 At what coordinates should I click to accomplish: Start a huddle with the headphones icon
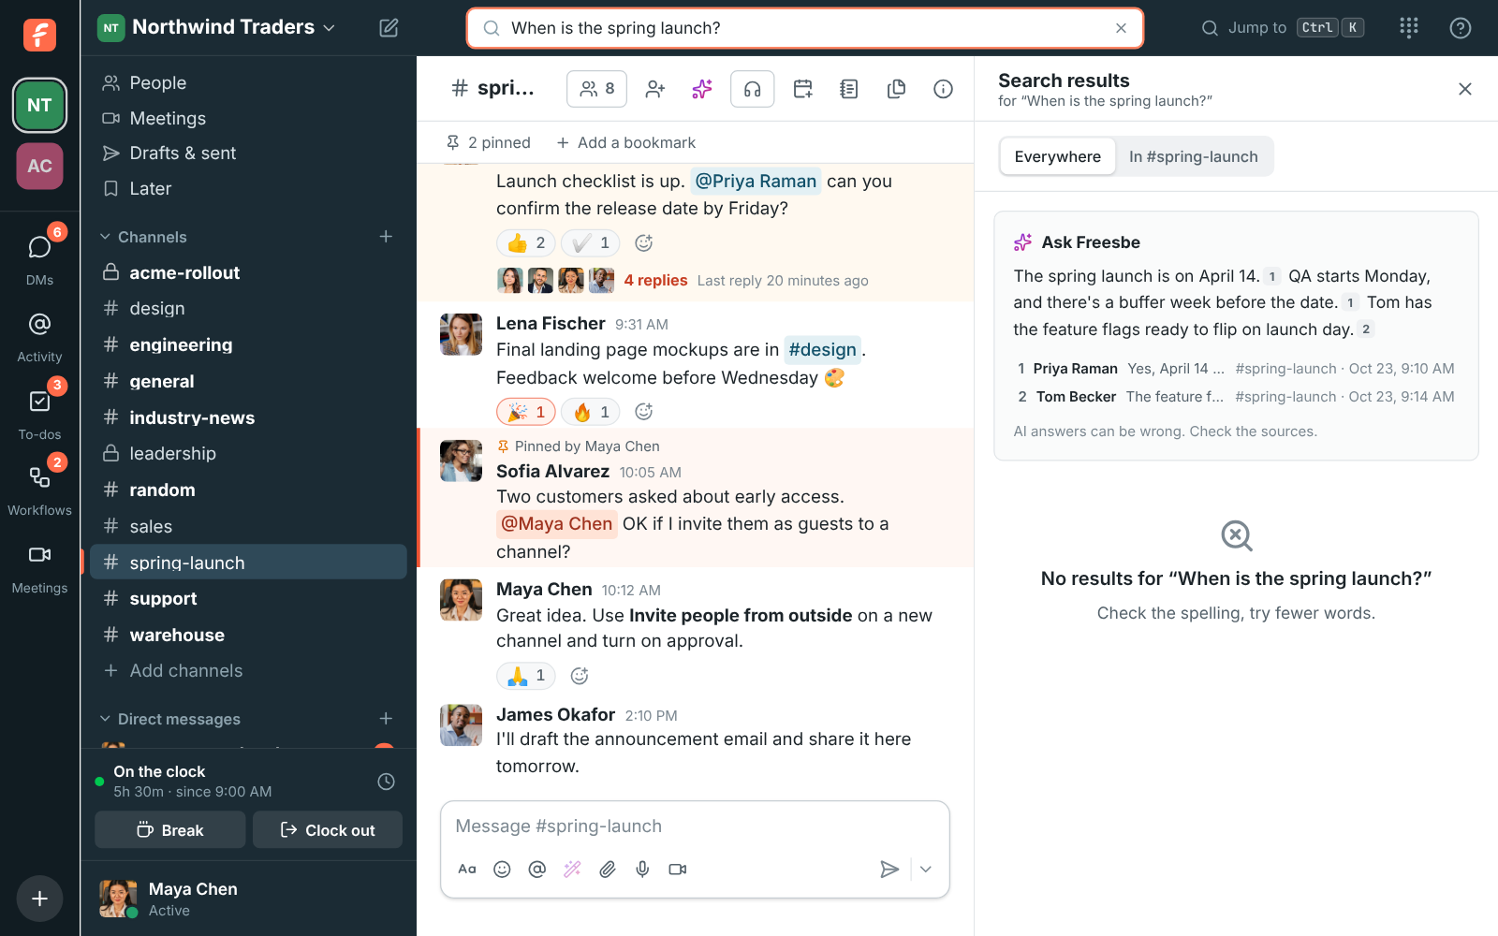pos(752,89)
